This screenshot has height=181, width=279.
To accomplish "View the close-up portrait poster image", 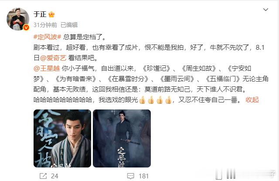I will coord(62,138).
